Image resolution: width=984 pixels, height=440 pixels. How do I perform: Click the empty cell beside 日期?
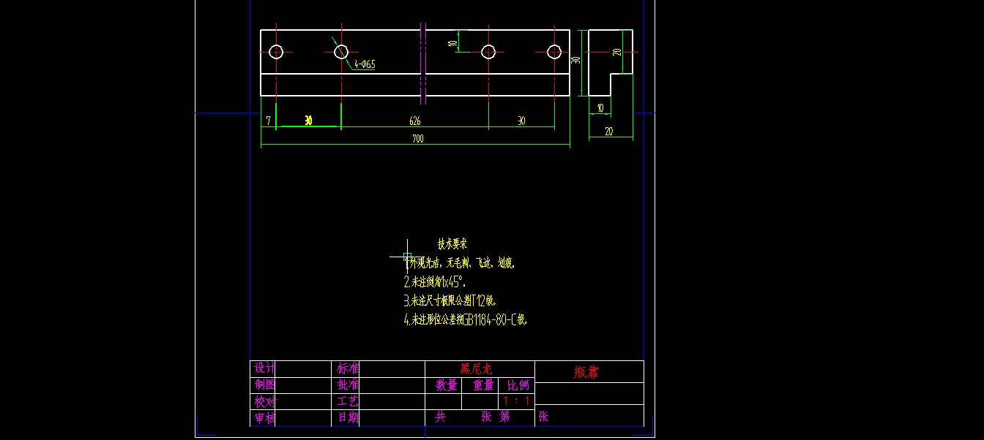[x=392, y=416]
